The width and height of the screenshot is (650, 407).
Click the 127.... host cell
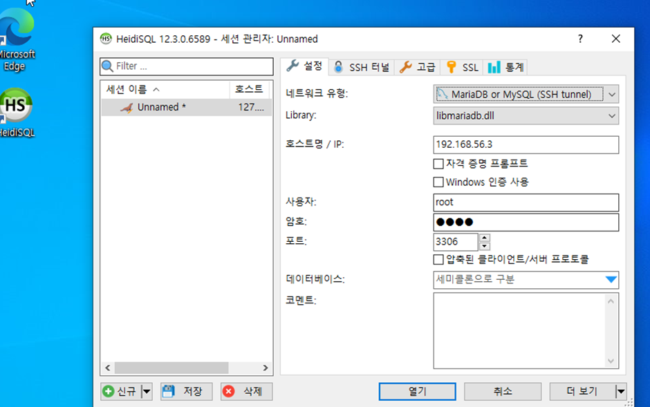coord(251,107)
